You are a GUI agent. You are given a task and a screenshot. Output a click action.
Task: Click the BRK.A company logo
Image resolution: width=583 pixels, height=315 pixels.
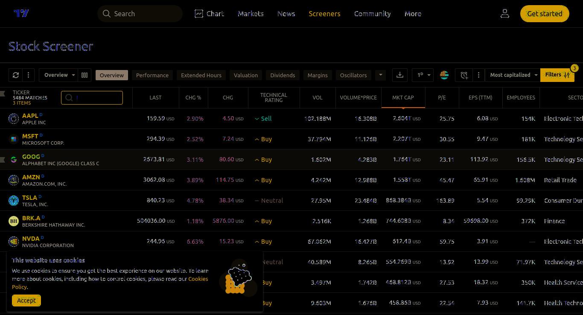[x=14, y=221]
